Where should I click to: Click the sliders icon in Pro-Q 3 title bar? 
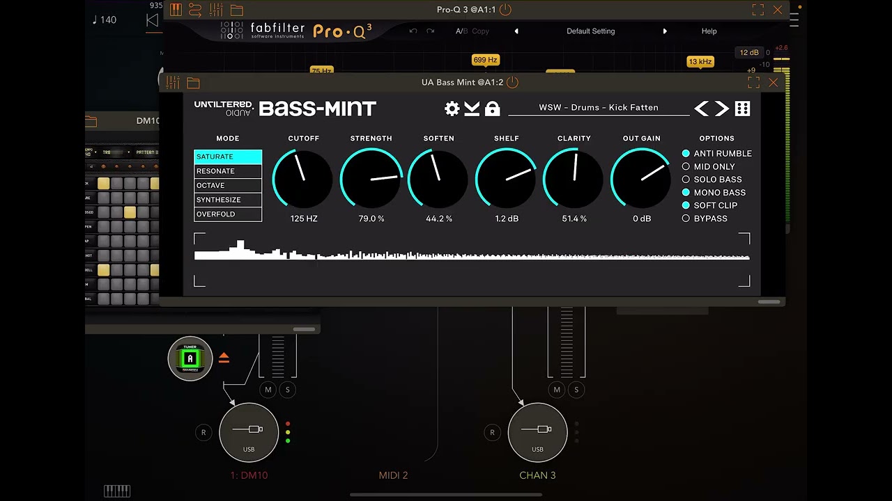(x=216, y=10)
